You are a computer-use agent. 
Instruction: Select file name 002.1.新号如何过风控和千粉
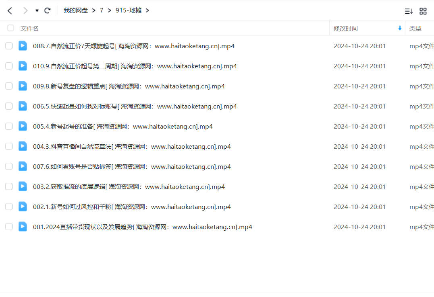132,207
